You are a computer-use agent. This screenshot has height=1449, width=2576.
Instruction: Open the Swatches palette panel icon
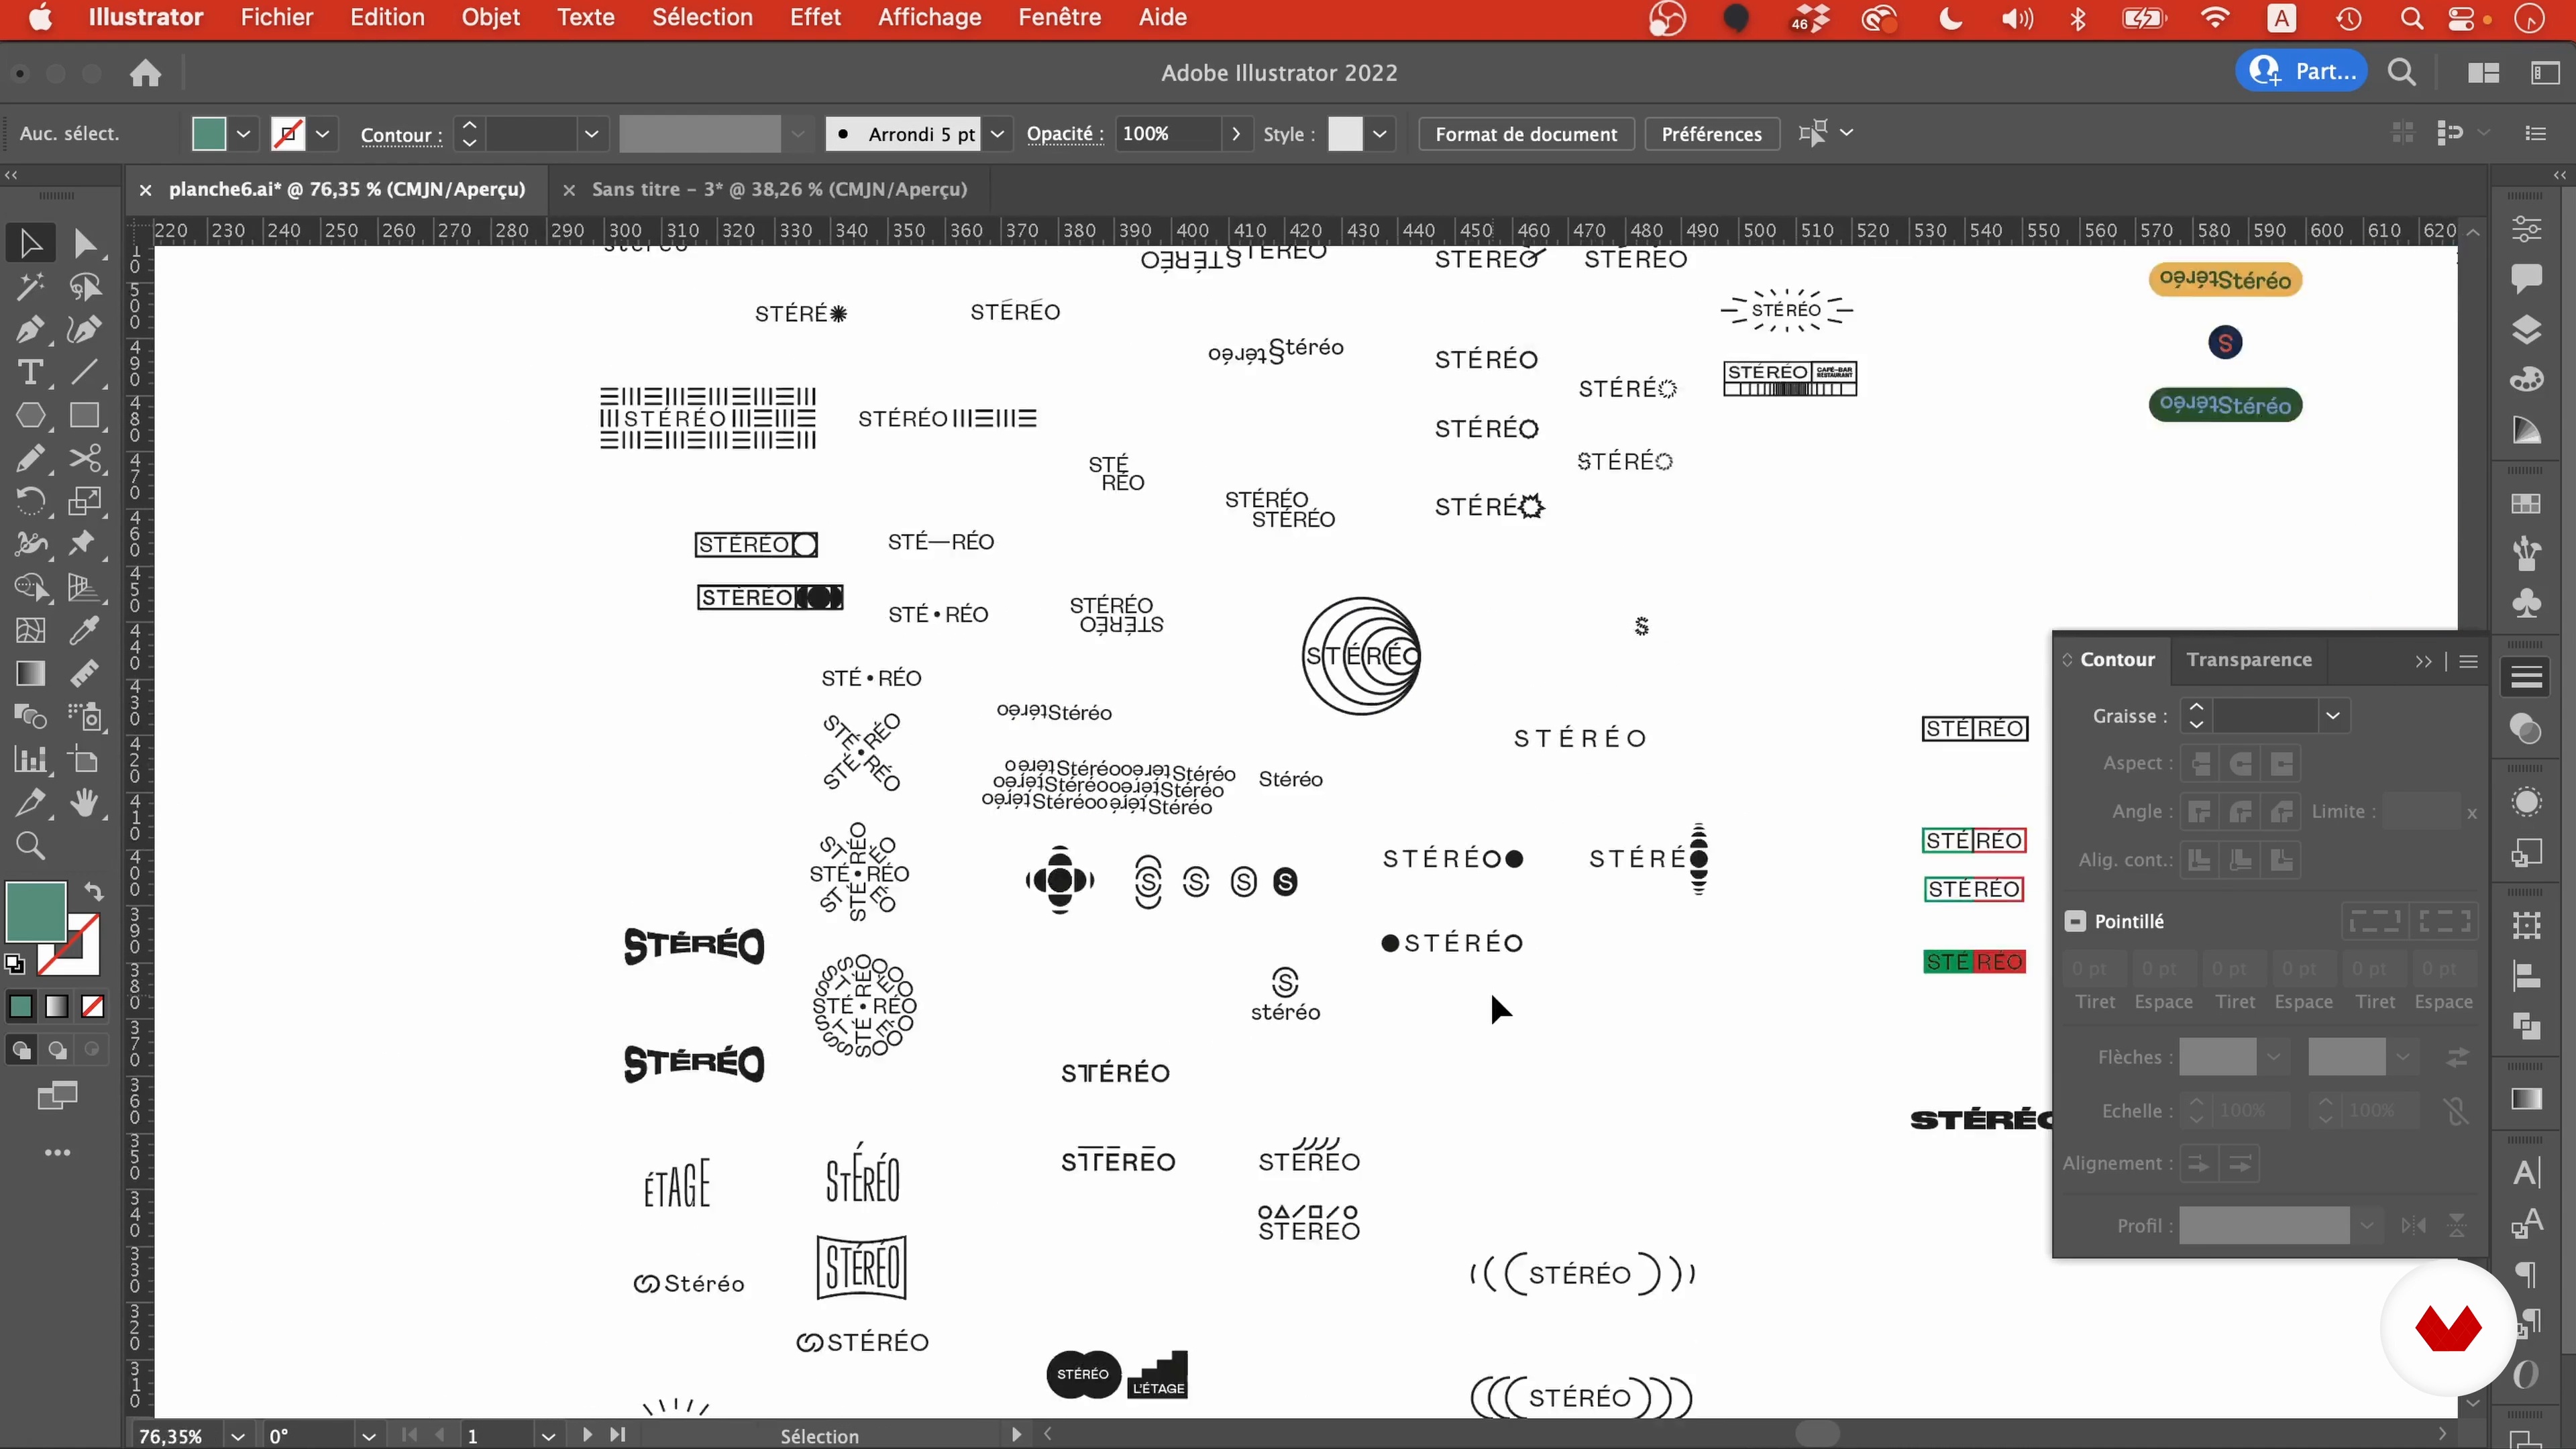coord(2526,379)
